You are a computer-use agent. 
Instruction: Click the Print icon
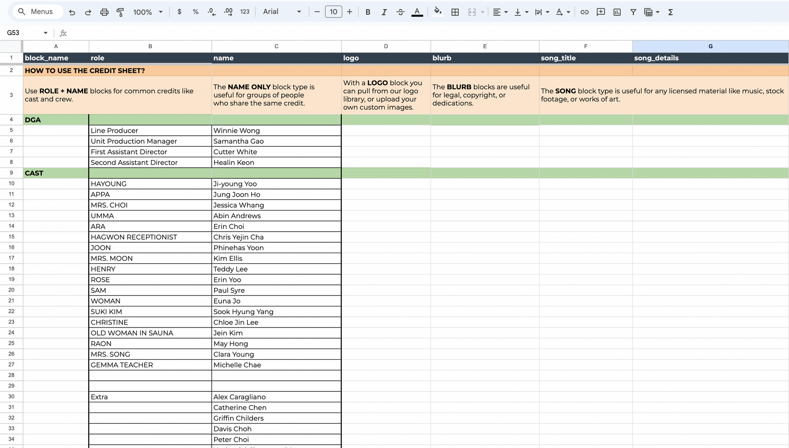[x=104, y=12]
